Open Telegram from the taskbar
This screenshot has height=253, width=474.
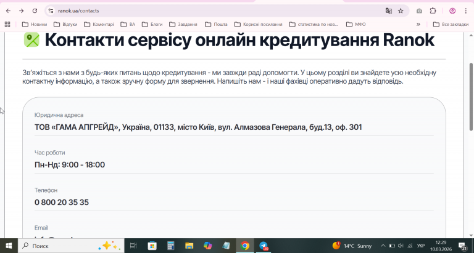(264, 246)
